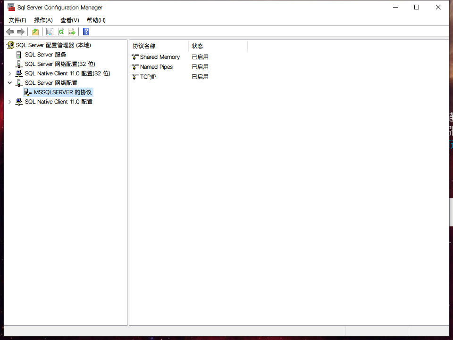Image resolution: width=453 pixels, height=340 pixels.
Task: Click the Refresh toolbar icon
Action: [x=61, y=32]
